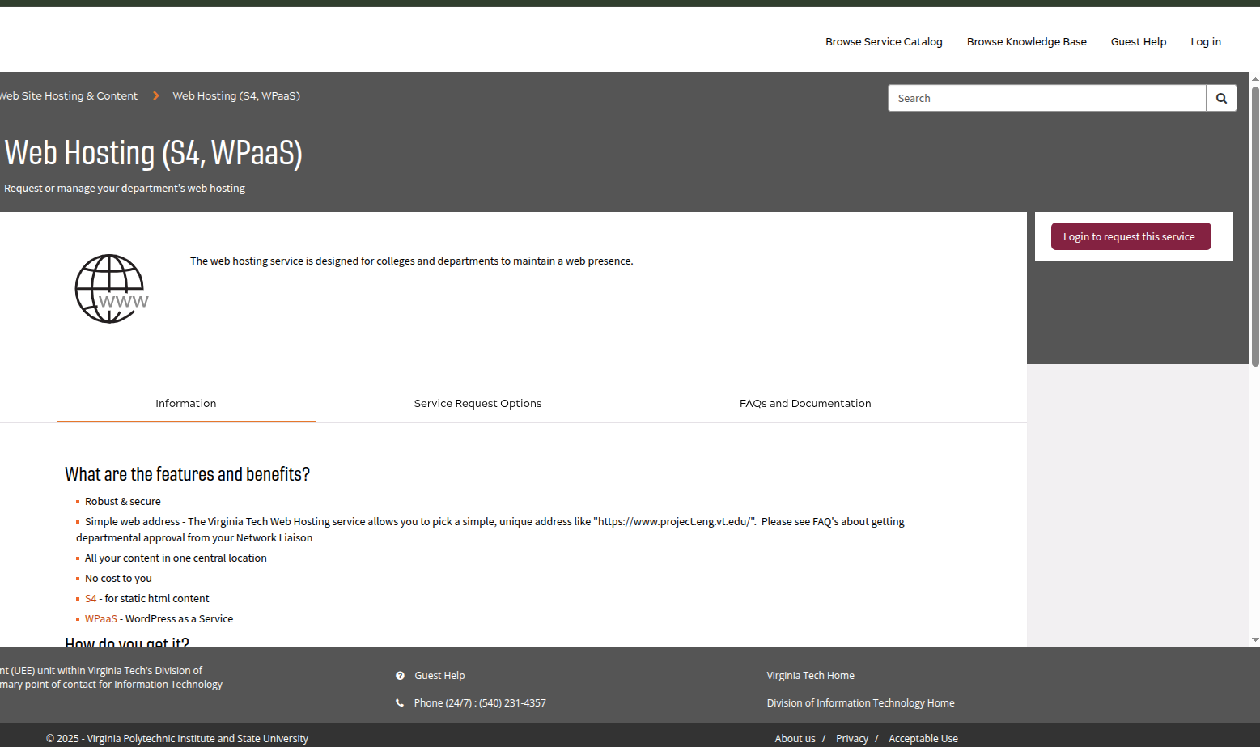Click the search magnifier icon button
1260x747 pixels.
(1221, 99)
